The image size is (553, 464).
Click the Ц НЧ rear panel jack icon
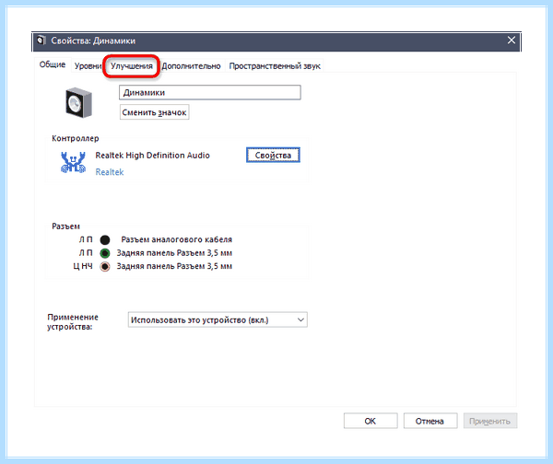pos(105,267)
